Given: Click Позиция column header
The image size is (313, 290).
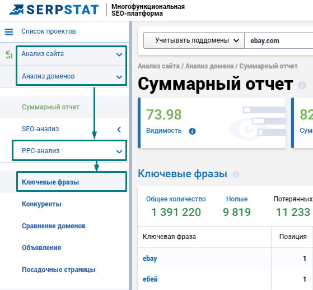Looking at the screenshot, I should (293, 237).
